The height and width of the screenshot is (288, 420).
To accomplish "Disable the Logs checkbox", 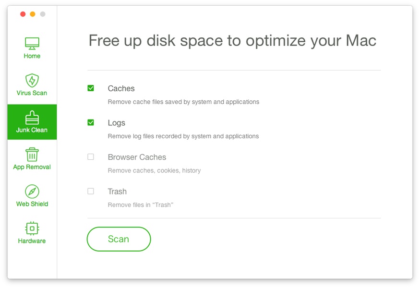I will pos(91,122).
